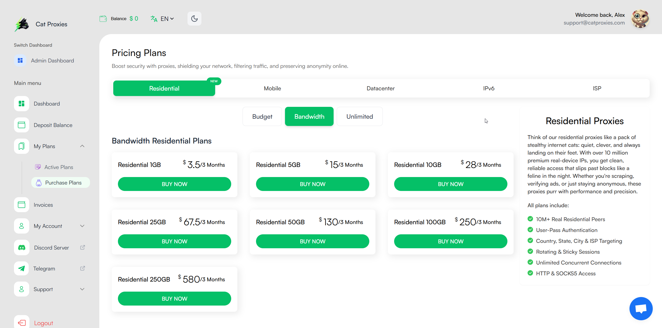Expand the Support menu
The image size is (662, 328).
[x=82, y=289]
